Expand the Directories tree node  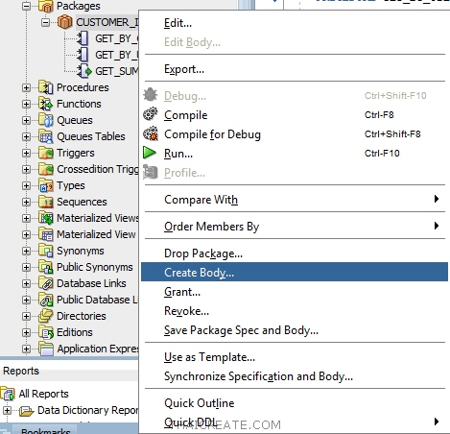(27, 316)
